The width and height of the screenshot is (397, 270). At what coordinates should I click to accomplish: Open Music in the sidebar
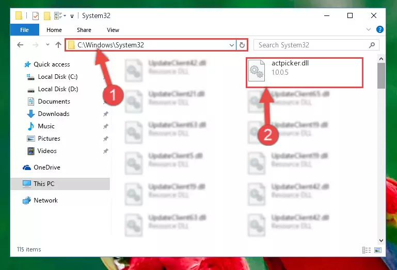pos(46,126)
